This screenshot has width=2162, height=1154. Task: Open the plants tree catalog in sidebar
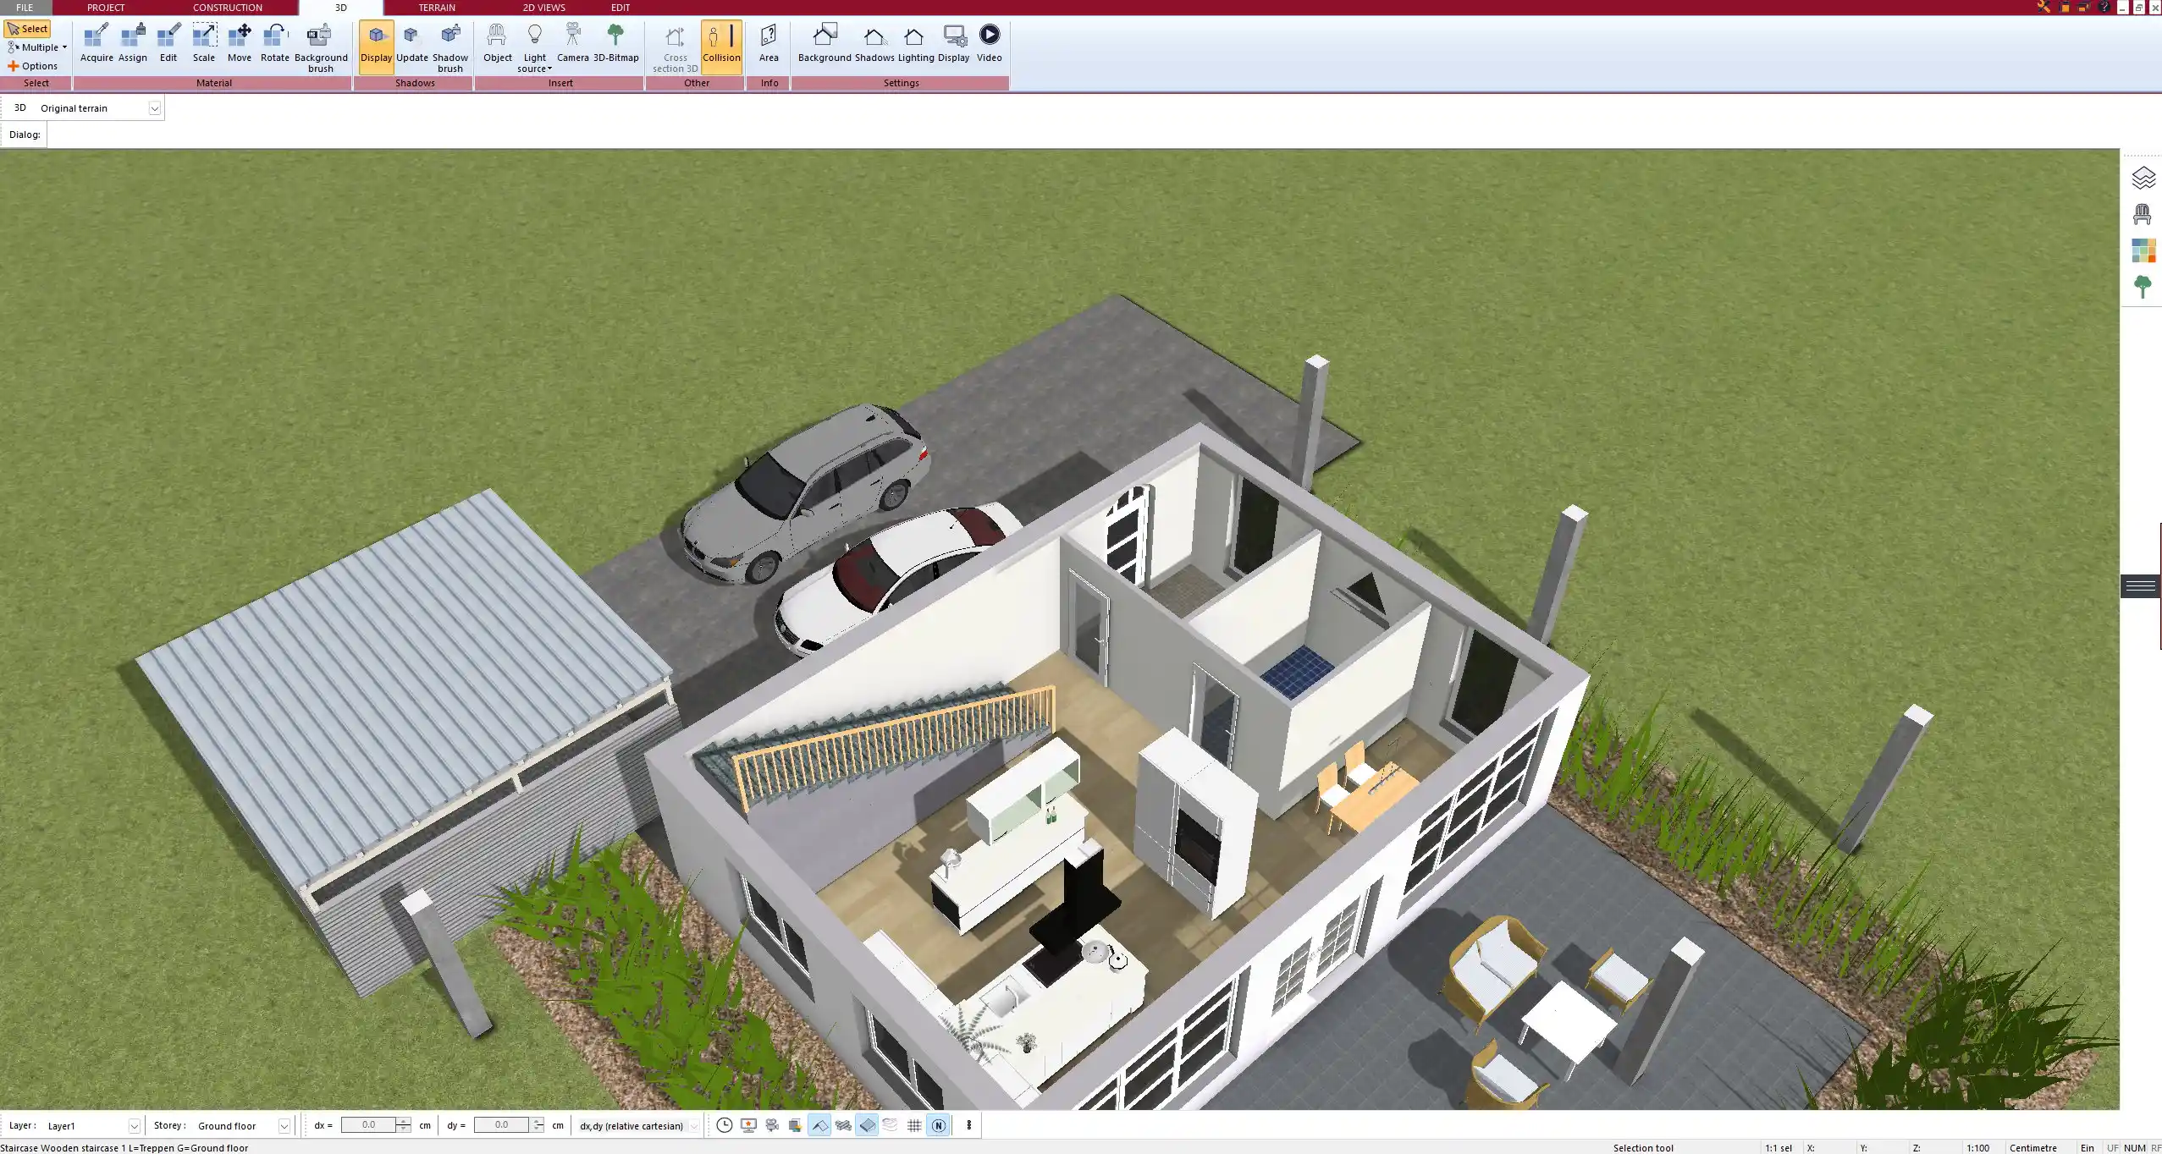2143,287
